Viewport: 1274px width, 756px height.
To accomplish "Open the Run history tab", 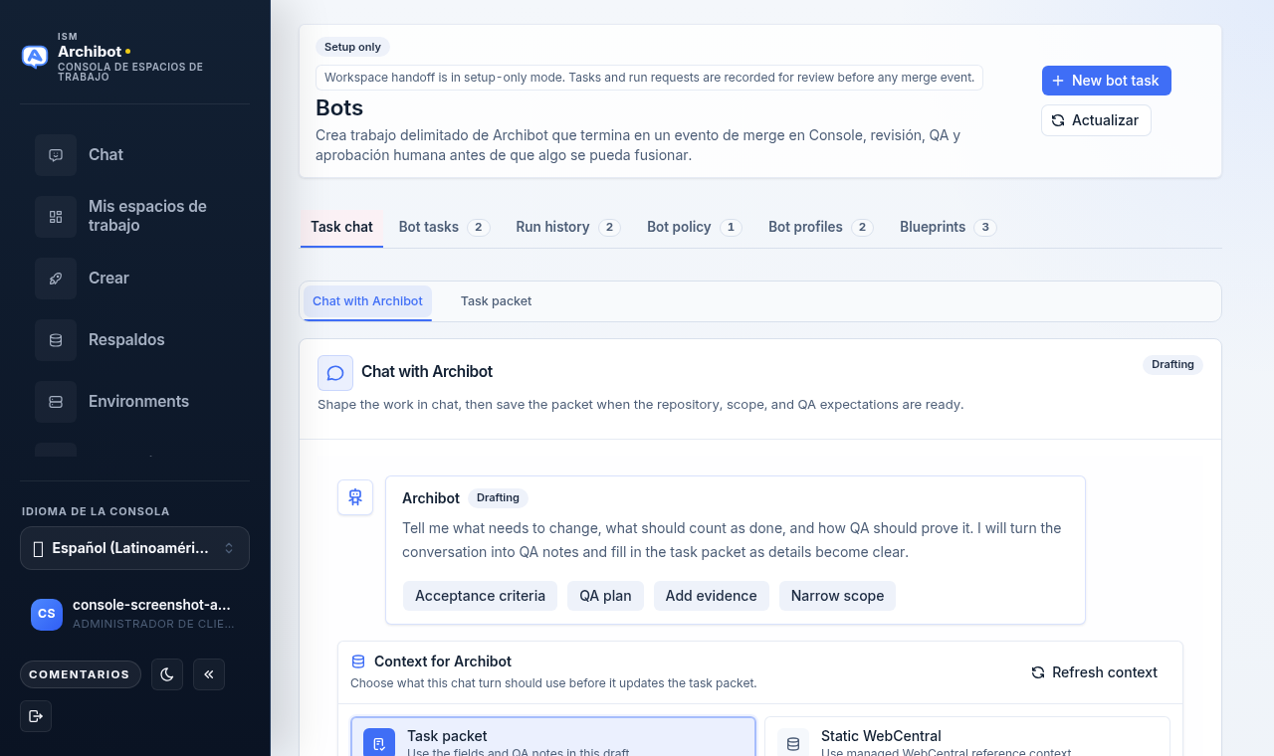I will coord(567,227).
